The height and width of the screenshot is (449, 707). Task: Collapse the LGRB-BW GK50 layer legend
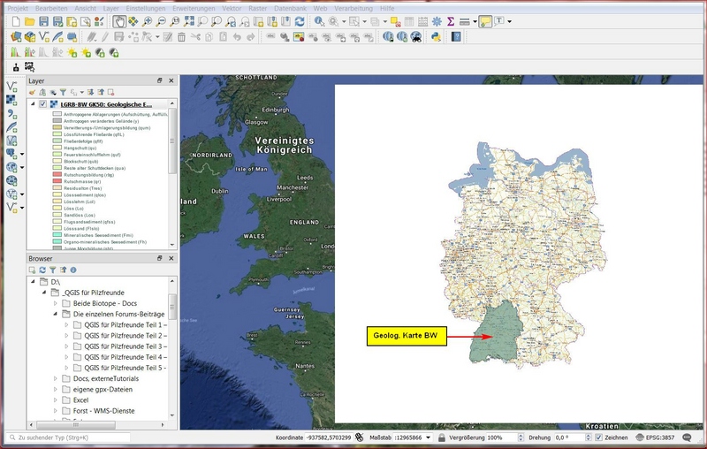click(x=33, y=104)
